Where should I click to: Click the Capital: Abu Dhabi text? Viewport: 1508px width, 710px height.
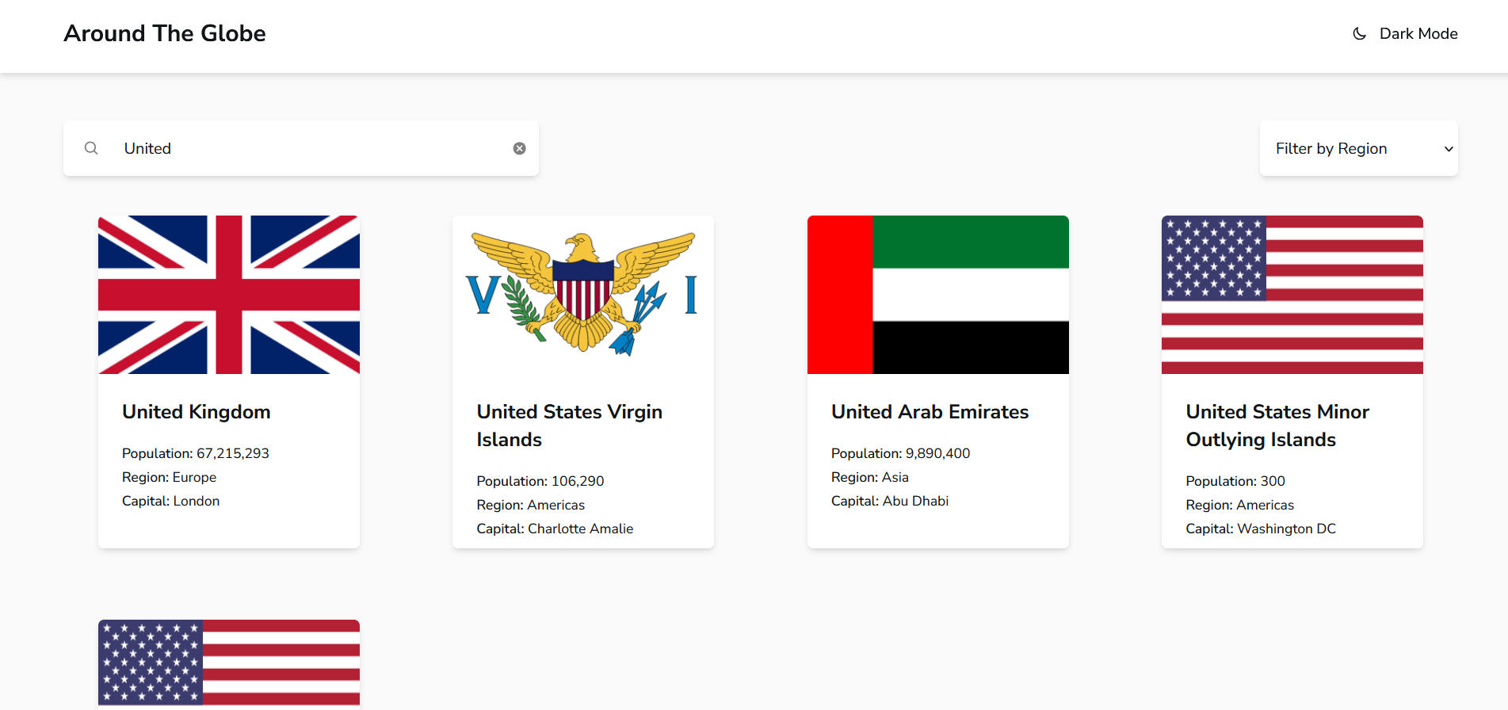[890, 501]
